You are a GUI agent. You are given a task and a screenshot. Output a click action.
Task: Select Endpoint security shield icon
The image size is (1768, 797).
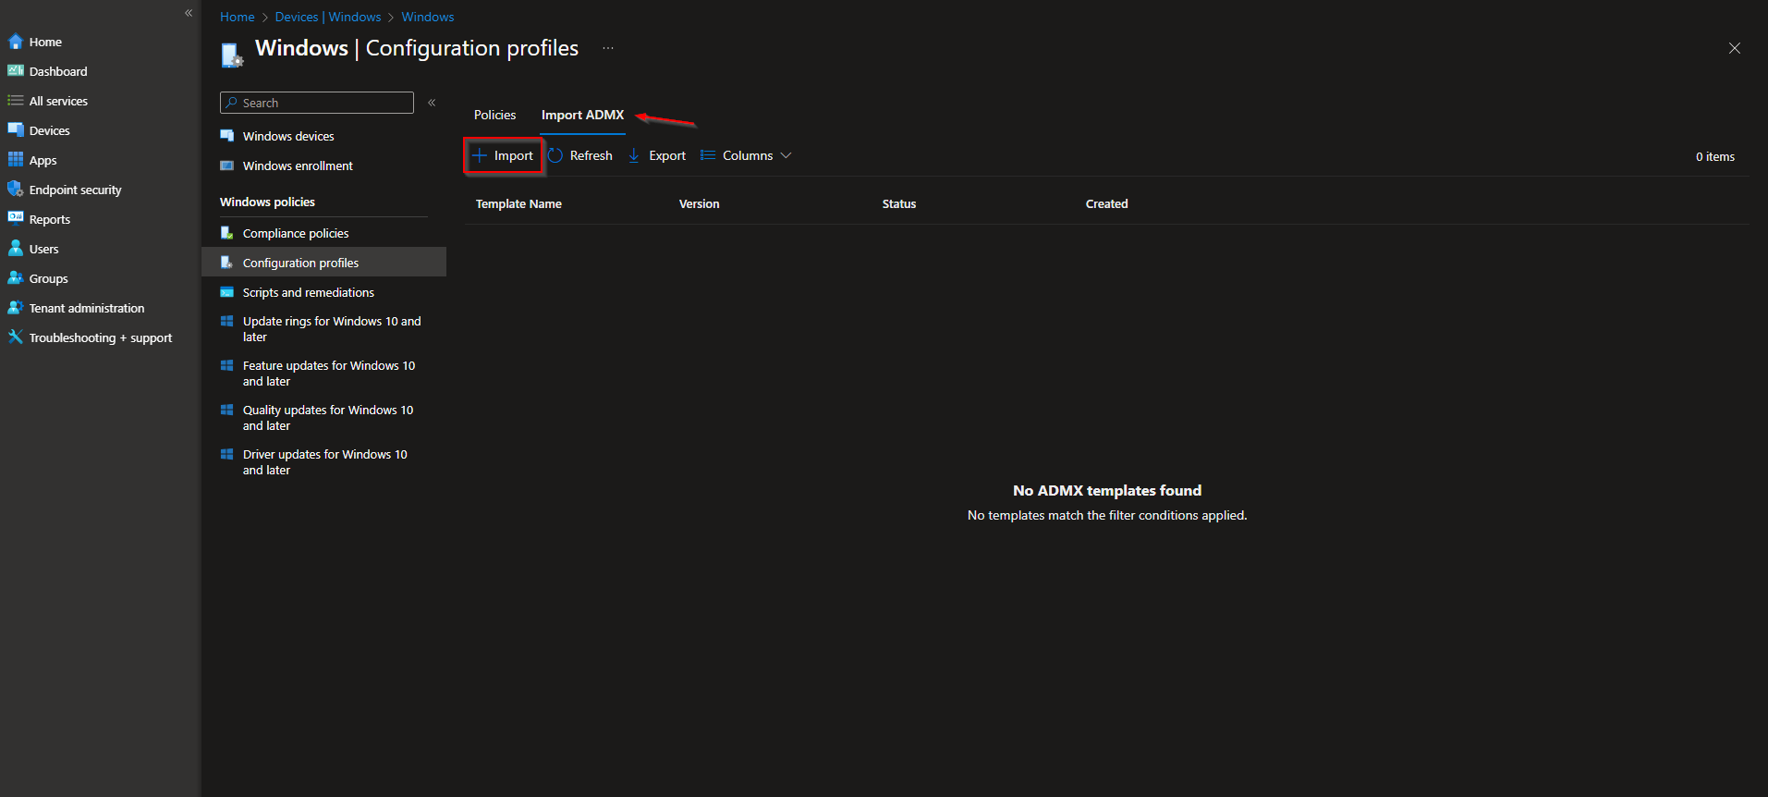16,190
